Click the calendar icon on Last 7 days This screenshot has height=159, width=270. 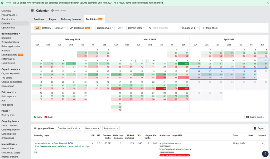[x=247, y=117]
